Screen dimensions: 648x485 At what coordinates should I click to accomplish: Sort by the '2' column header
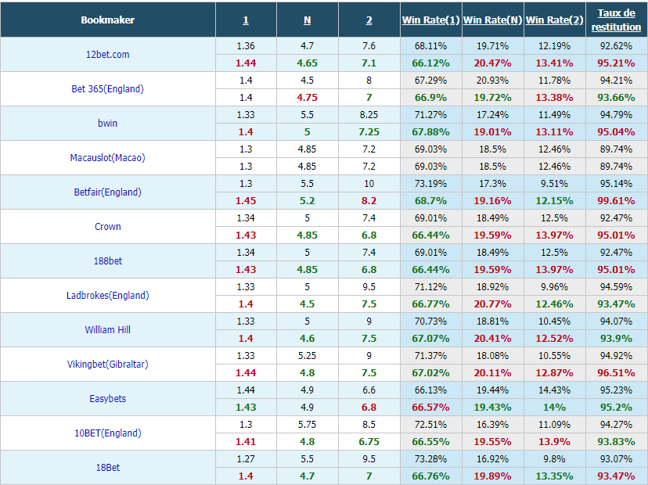point(369,20)
